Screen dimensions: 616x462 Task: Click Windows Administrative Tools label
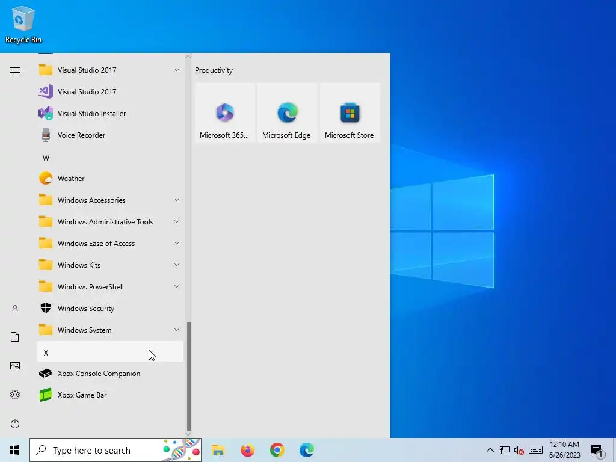[105, 221]
